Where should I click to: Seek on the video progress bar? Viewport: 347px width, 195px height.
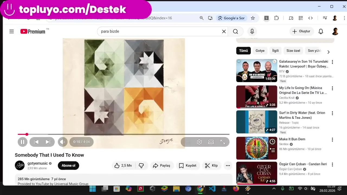tap(124, 134)
